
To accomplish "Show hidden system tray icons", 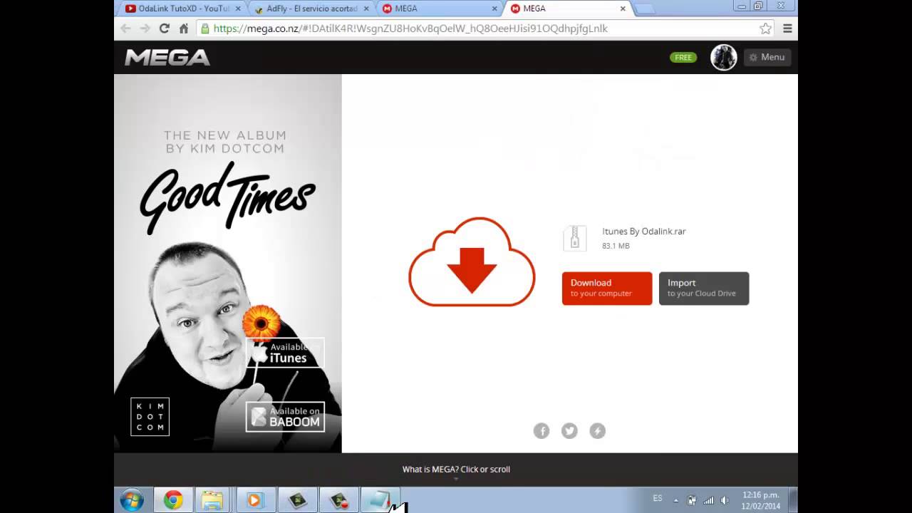I will (676, 500).
